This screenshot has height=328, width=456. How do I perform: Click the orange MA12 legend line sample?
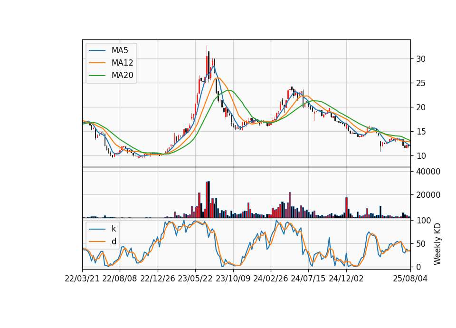click(97, 63)
